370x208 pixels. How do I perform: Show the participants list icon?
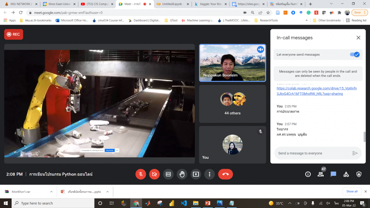321,174
